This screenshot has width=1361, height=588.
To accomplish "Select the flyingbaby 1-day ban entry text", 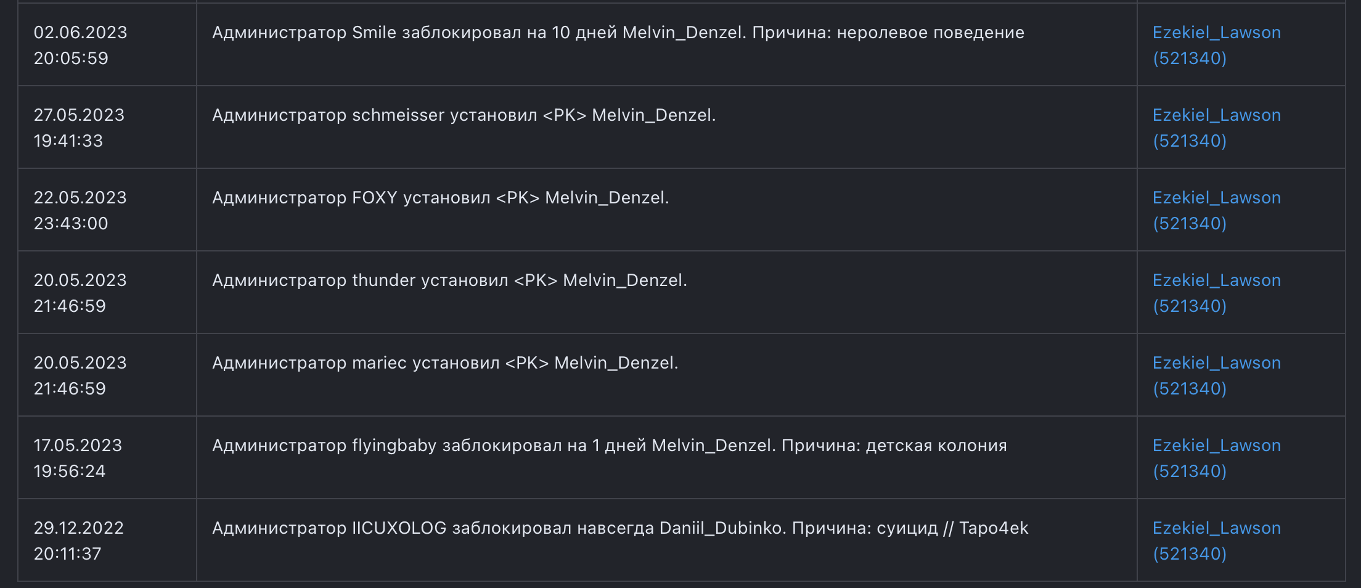I will (609, 446).
